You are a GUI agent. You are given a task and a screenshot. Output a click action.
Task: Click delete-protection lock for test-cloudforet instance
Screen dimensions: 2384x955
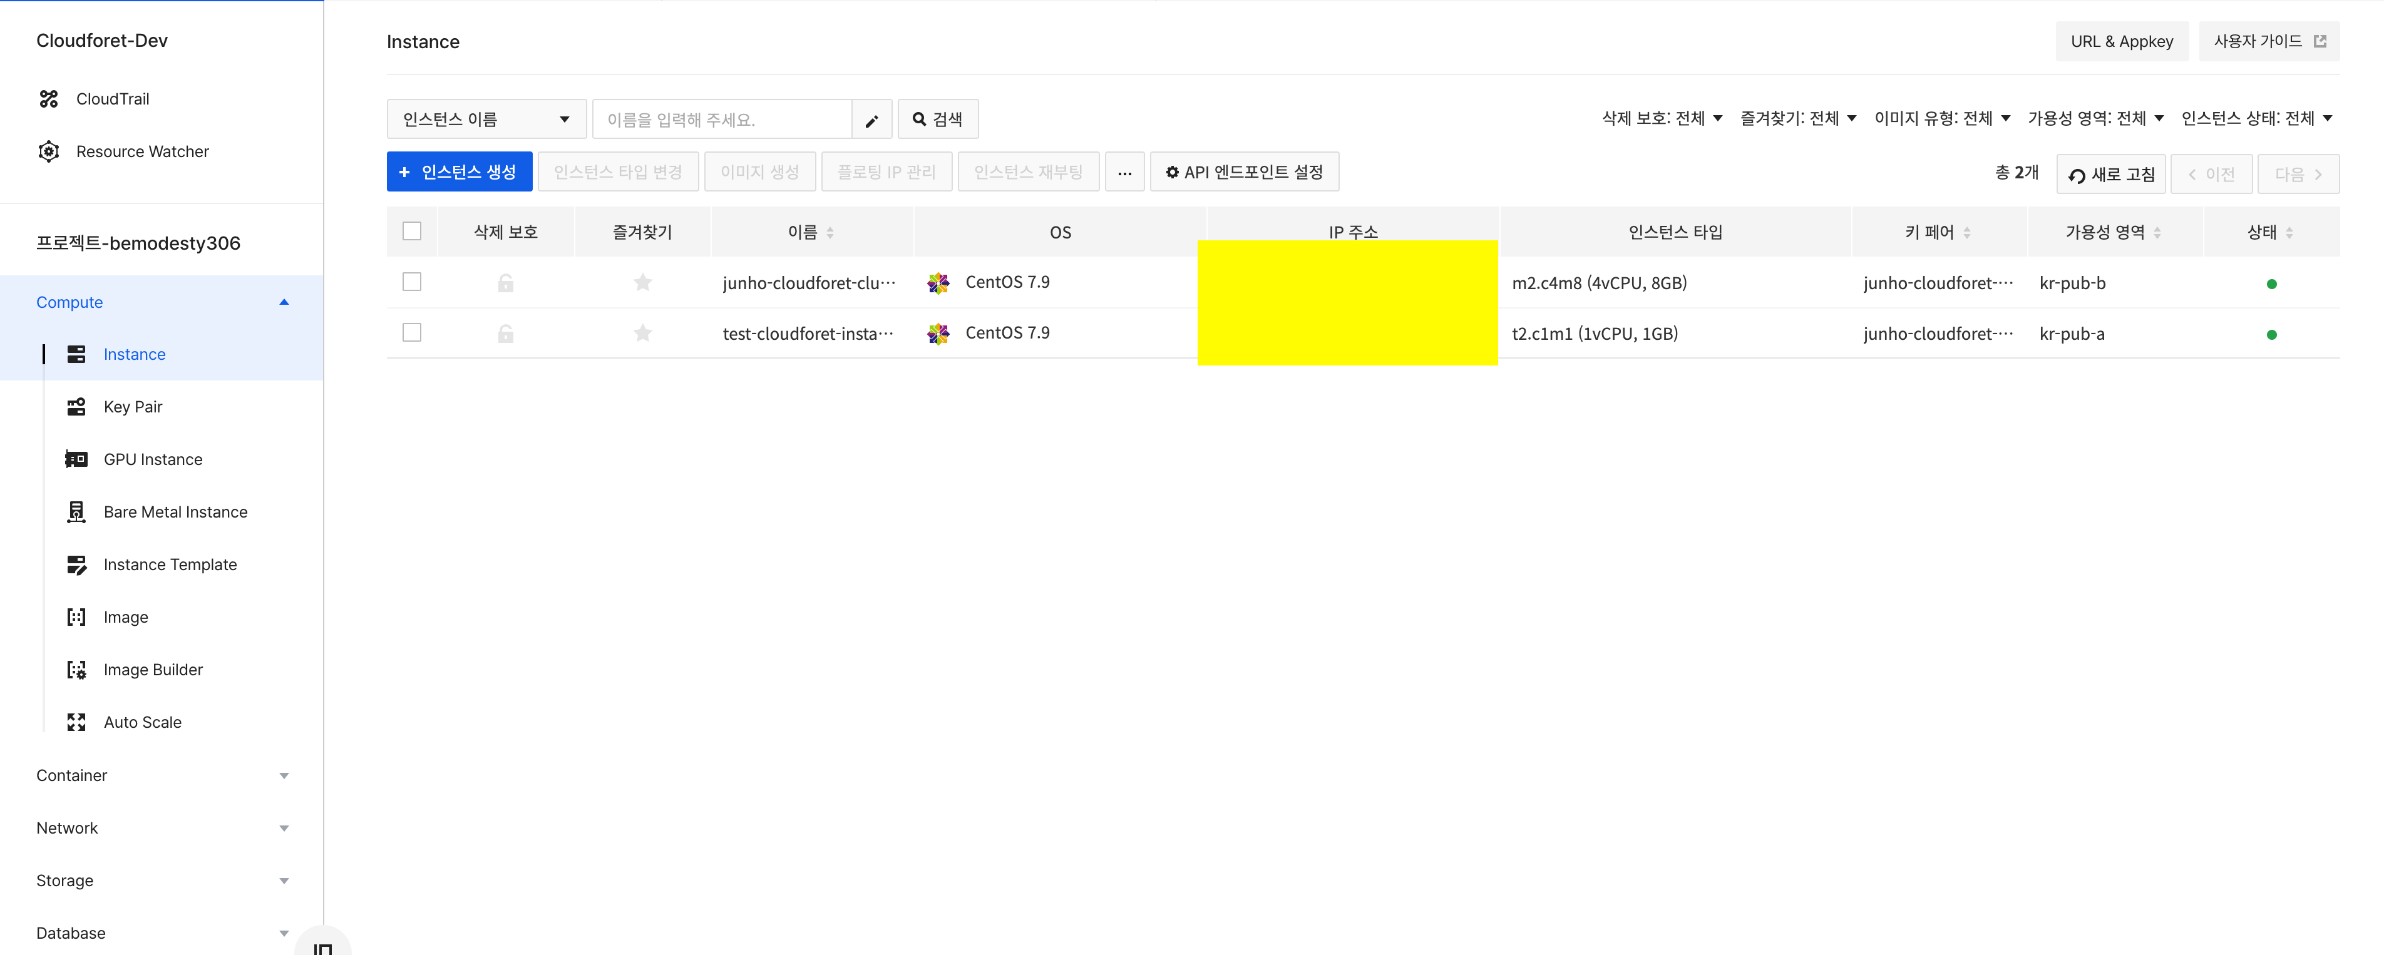(x=505, y=334)
